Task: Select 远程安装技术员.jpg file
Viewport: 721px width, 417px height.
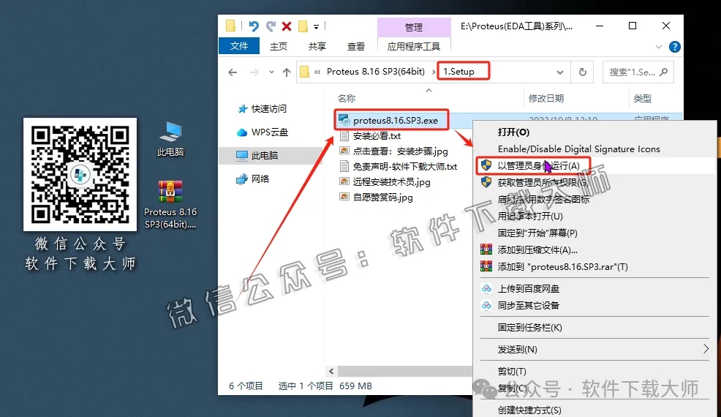Action: 385,182
